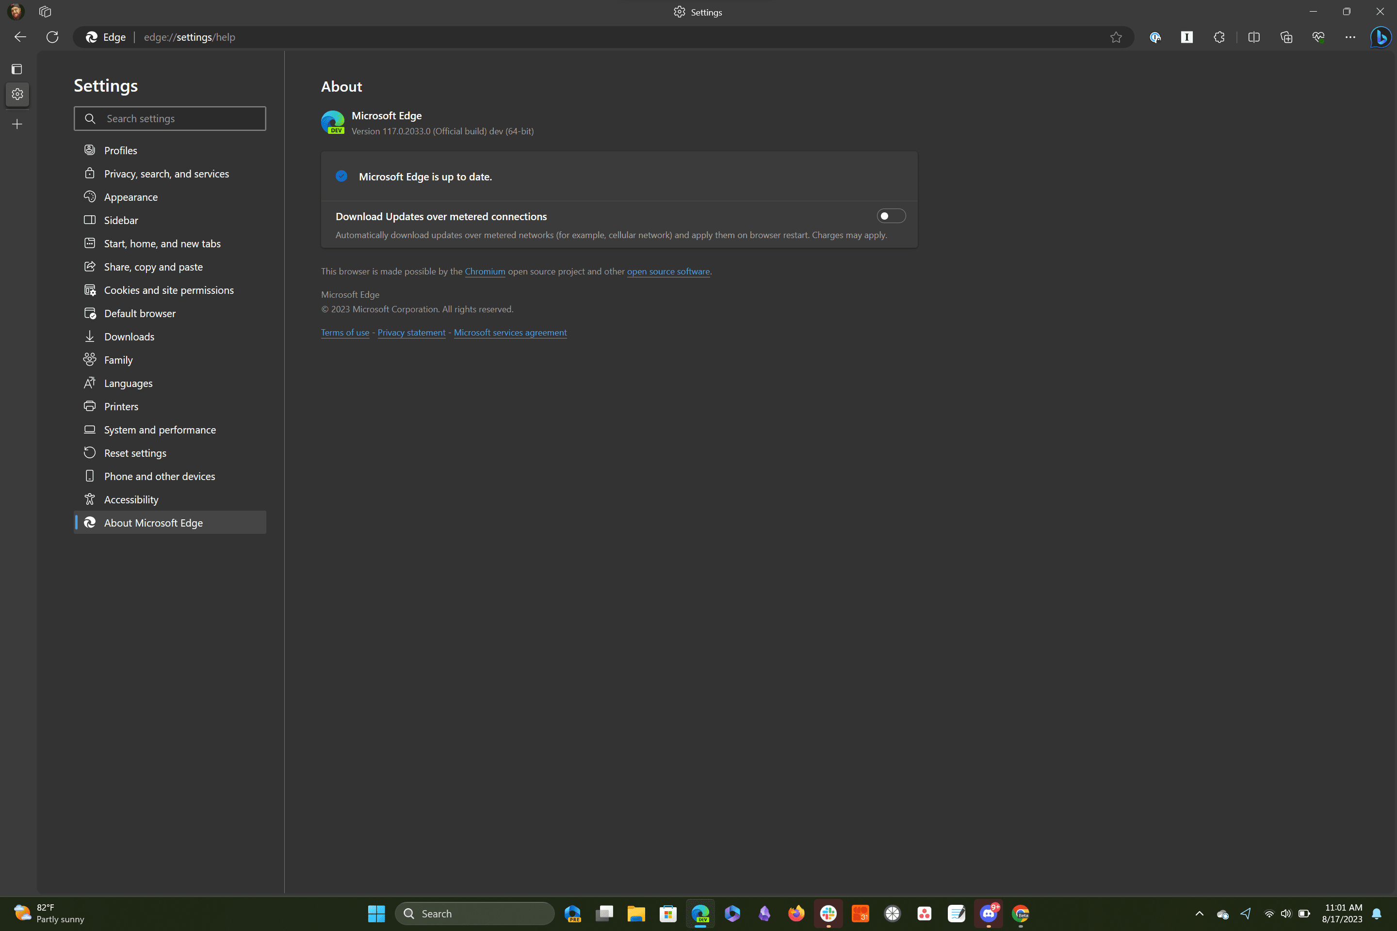Add this page to favorites star
The width and height of the screenshot is (1397, 931).
click(x=1116, y=37)
